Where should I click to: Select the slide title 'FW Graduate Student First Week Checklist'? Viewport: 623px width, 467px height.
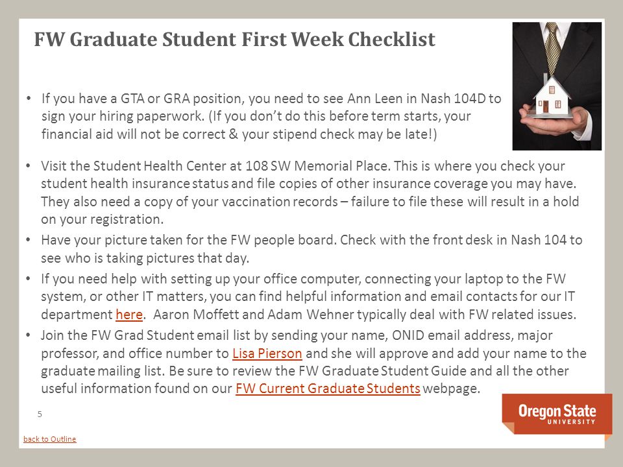pos(234,40)
